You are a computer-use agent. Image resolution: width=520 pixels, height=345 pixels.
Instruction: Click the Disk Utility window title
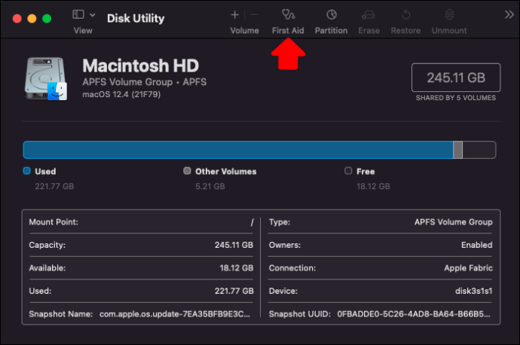[x=136, y=17]
